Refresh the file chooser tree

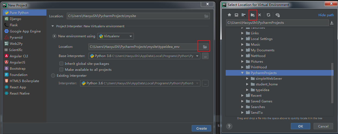pos(268,15)
